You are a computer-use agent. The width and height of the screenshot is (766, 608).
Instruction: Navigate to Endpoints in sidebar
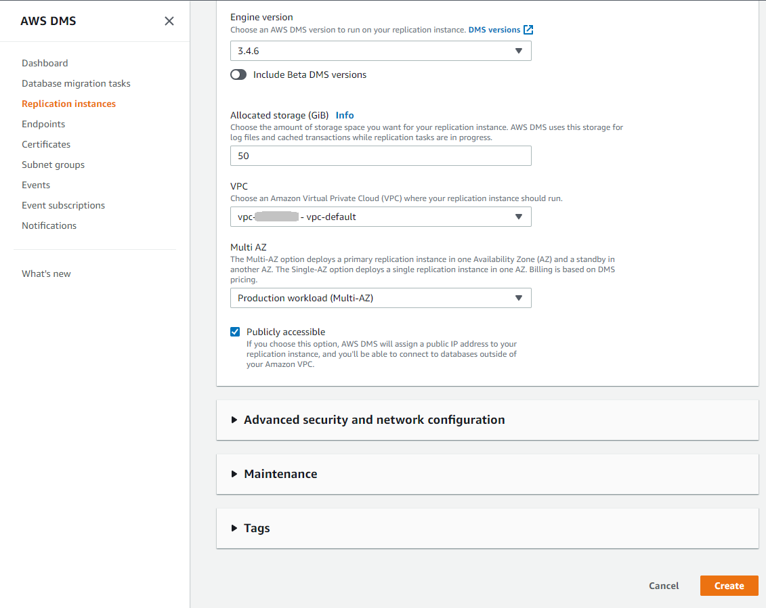pyautogui.click(x=43, y=124)
